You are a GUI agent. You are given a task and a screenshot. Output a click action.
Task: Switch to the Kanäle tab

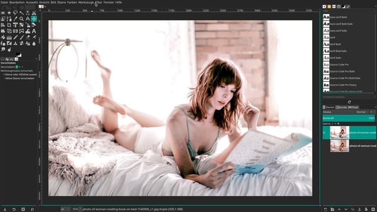pyautogui.click(x=342, y=107)
